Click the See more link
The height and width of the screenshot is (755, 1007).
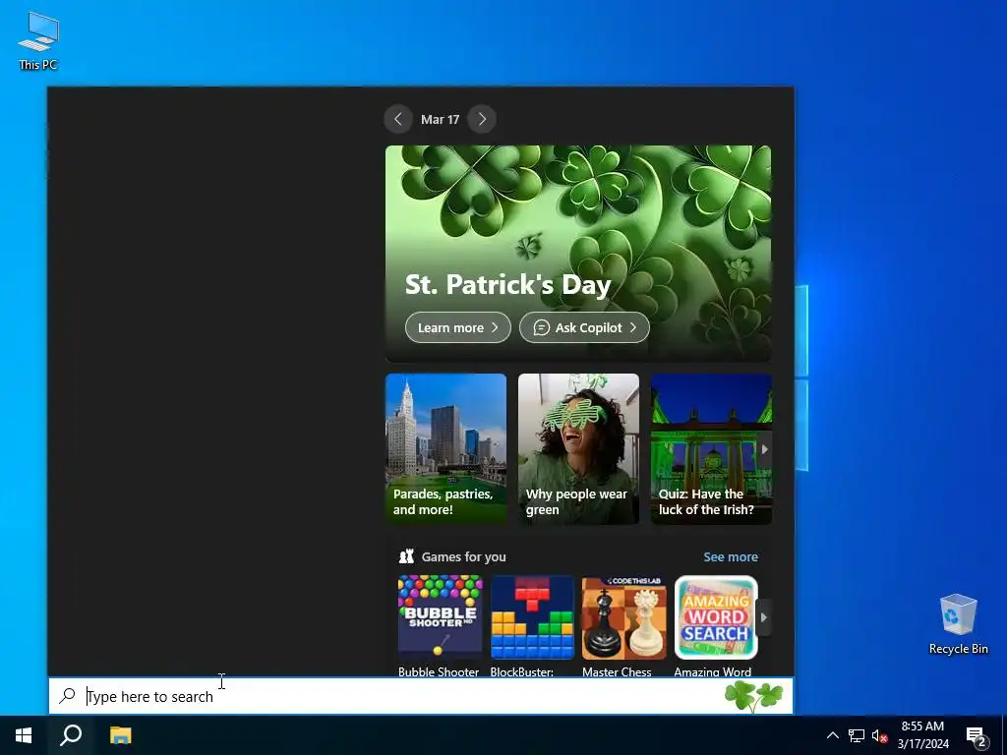coord(731,556)
